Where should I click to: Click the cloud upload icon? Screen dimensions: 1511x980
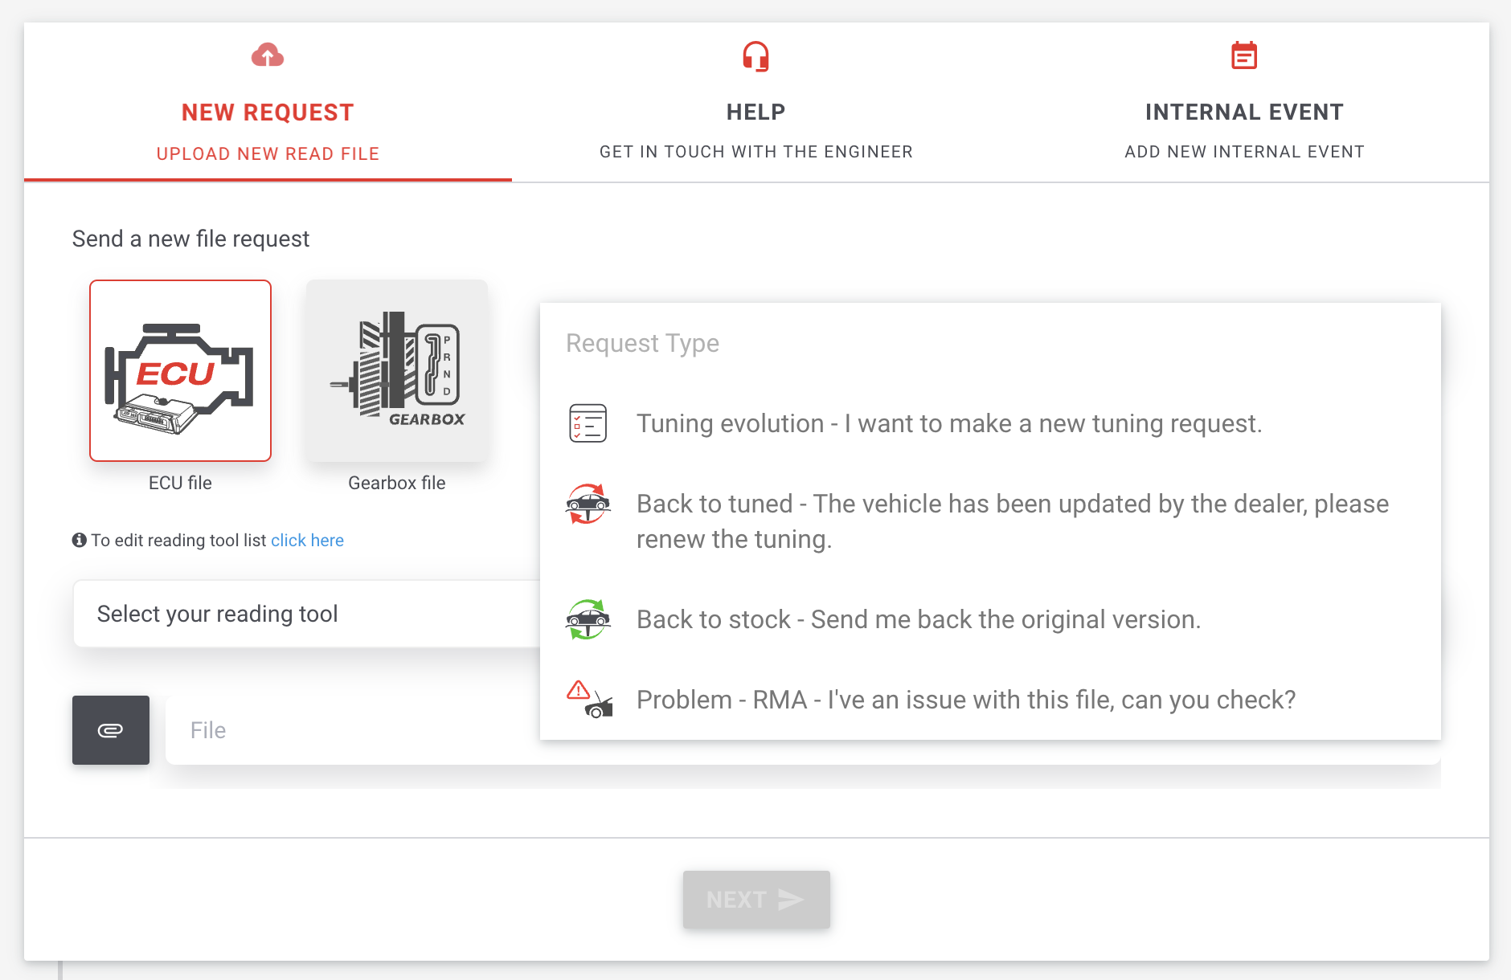268,55
